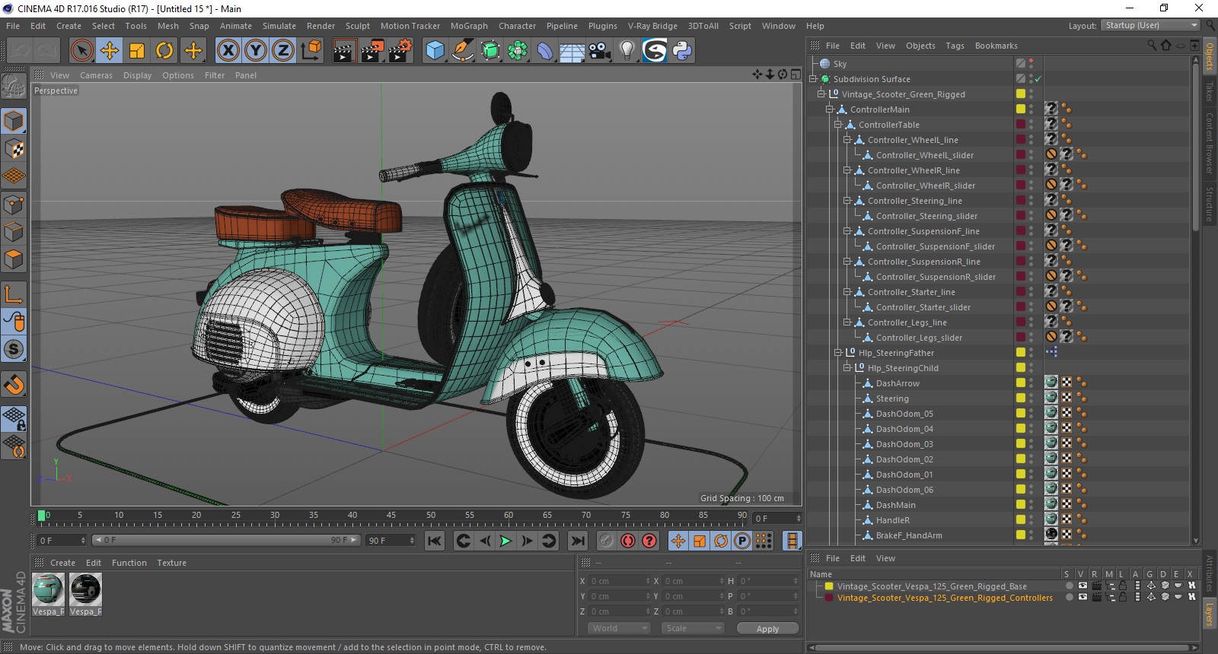Toggle Enable Snap magnet icon

pyautogui.click(x=14, y=385)
